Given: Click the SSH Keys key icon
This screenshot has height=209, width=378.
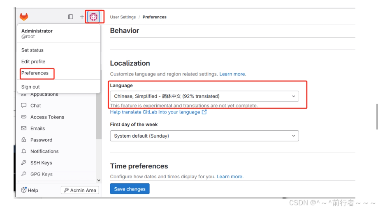Looking at the screenshot, I should pyautogui.click(x=23, y=163).
